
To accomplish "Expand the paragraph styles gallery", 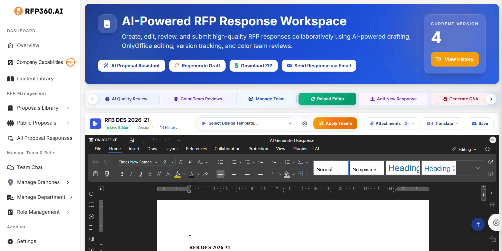I will click(478, 168).
